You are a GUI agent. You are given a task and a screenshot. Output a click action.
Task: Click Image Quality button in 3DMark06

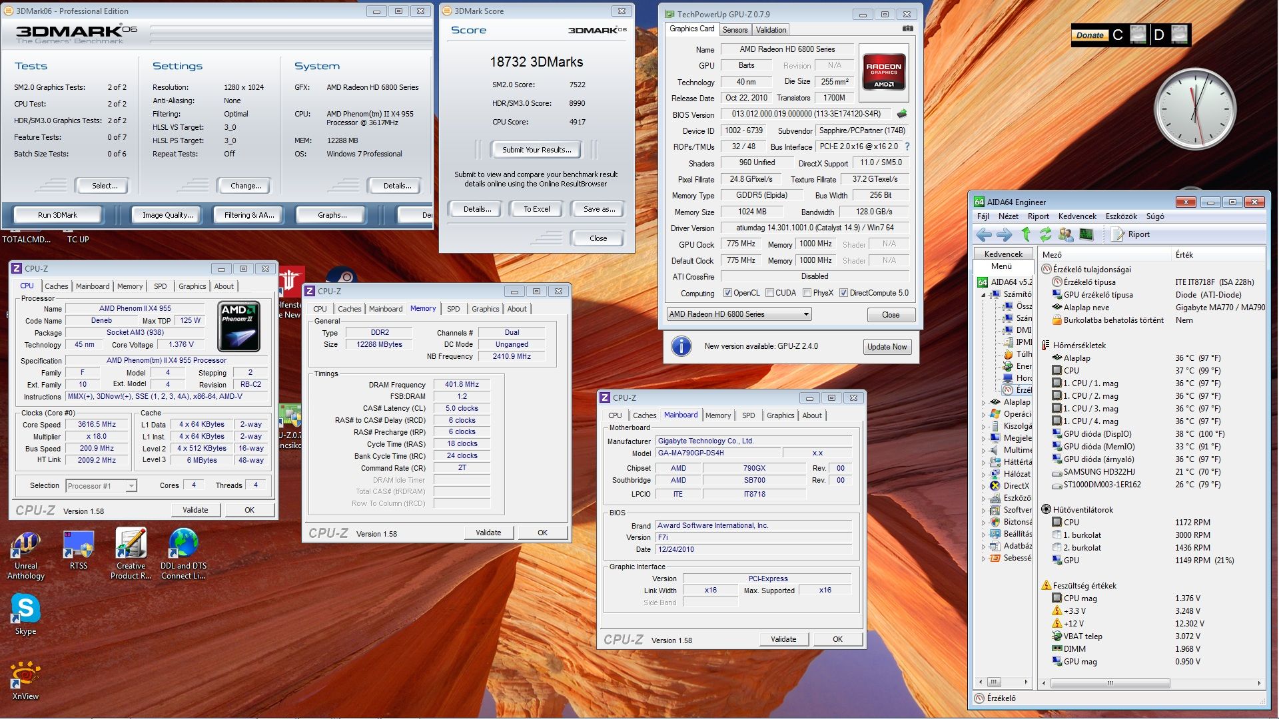tap(167, 215)
